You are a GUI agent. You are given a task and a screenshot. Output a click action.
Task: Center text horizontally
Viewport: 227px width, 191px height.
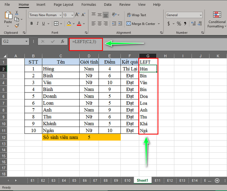(100, 24)
